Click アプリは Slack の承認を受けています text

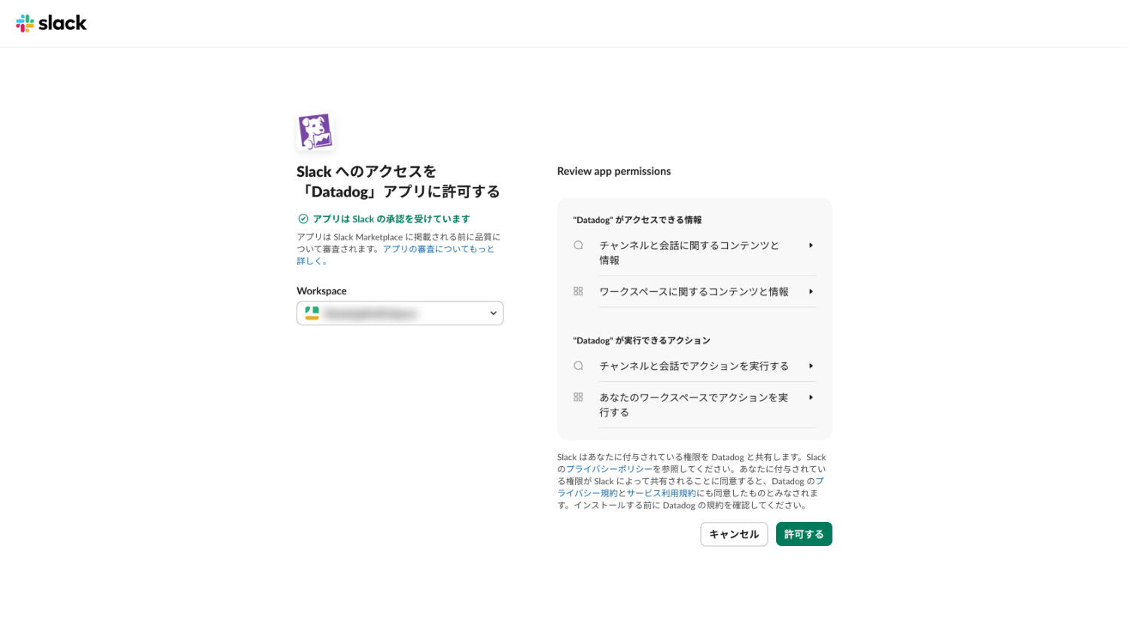[391, 219]
